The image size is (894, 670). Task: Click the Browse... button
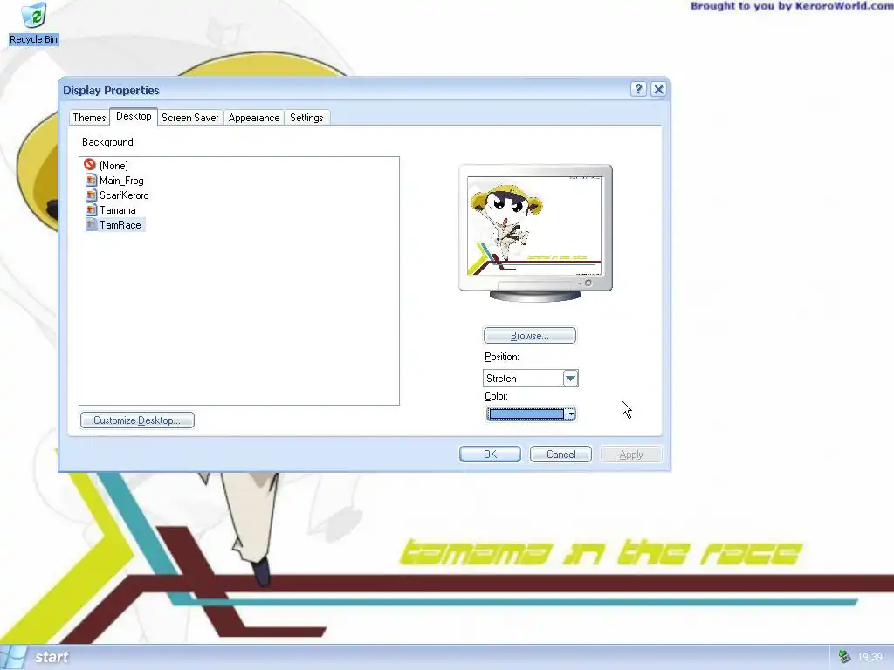[530, 336]
